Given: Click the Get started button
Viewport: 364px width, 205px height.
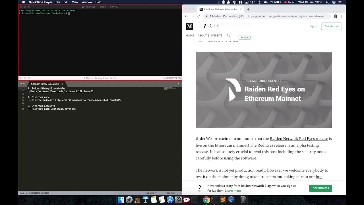Looking at the screenshot, I should click(332, 26).
